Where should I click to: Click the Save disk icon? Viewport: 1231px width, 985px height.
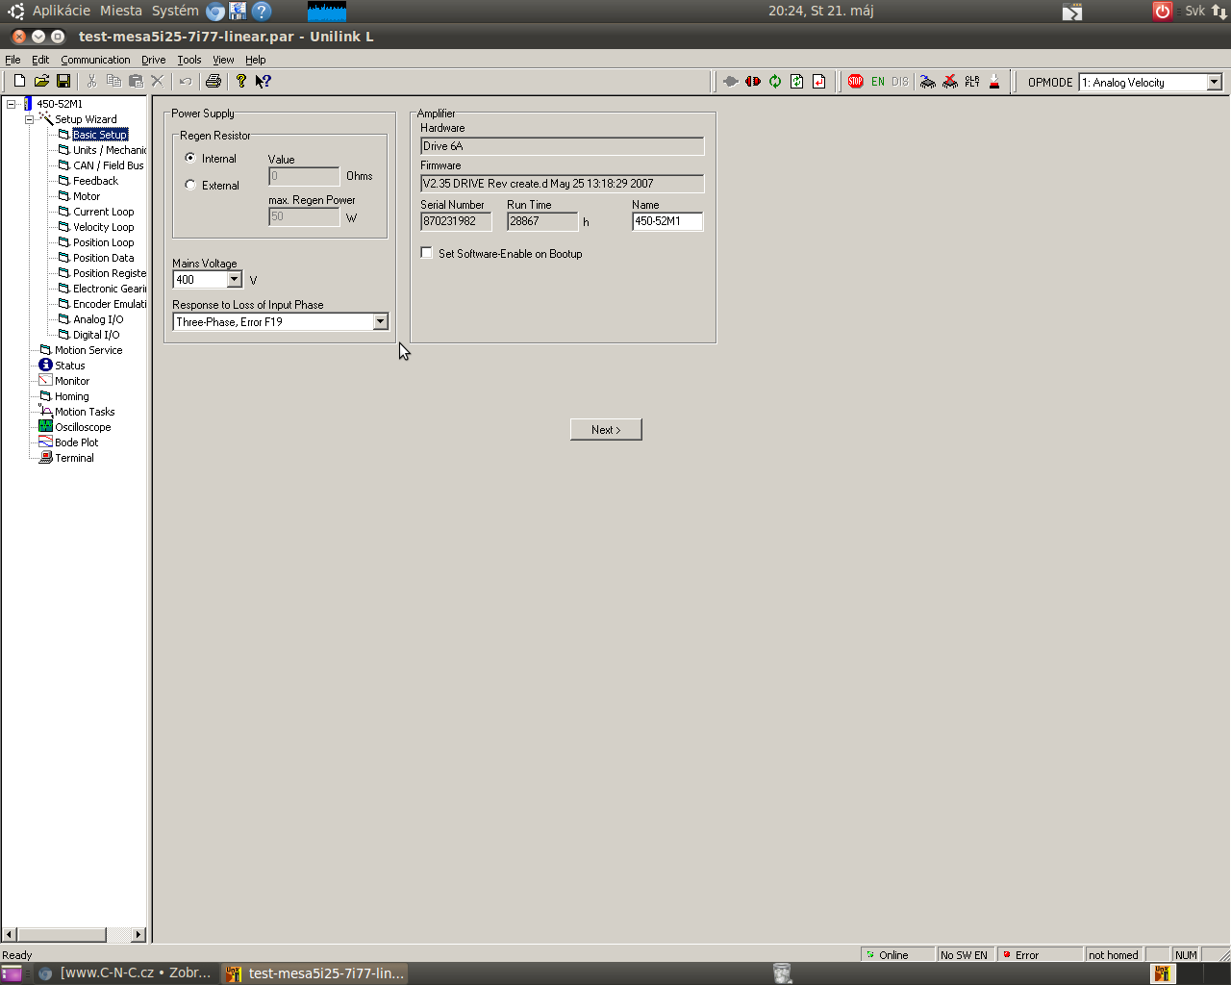click(63, 82)
